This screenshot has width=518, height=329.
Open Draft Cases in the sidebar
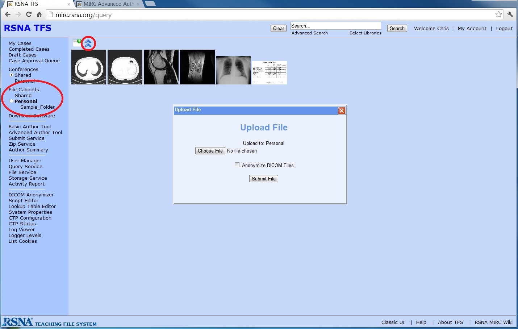tap(22, 55)
